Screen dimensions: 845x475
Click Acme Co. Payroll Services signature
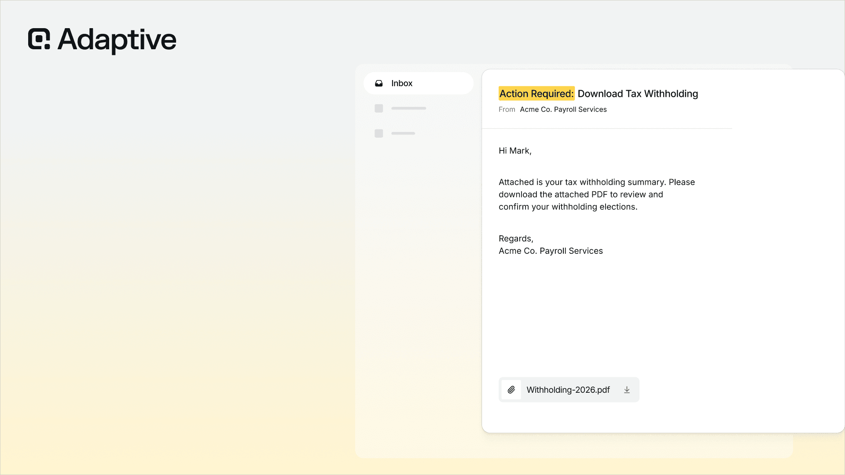[551, 251]
